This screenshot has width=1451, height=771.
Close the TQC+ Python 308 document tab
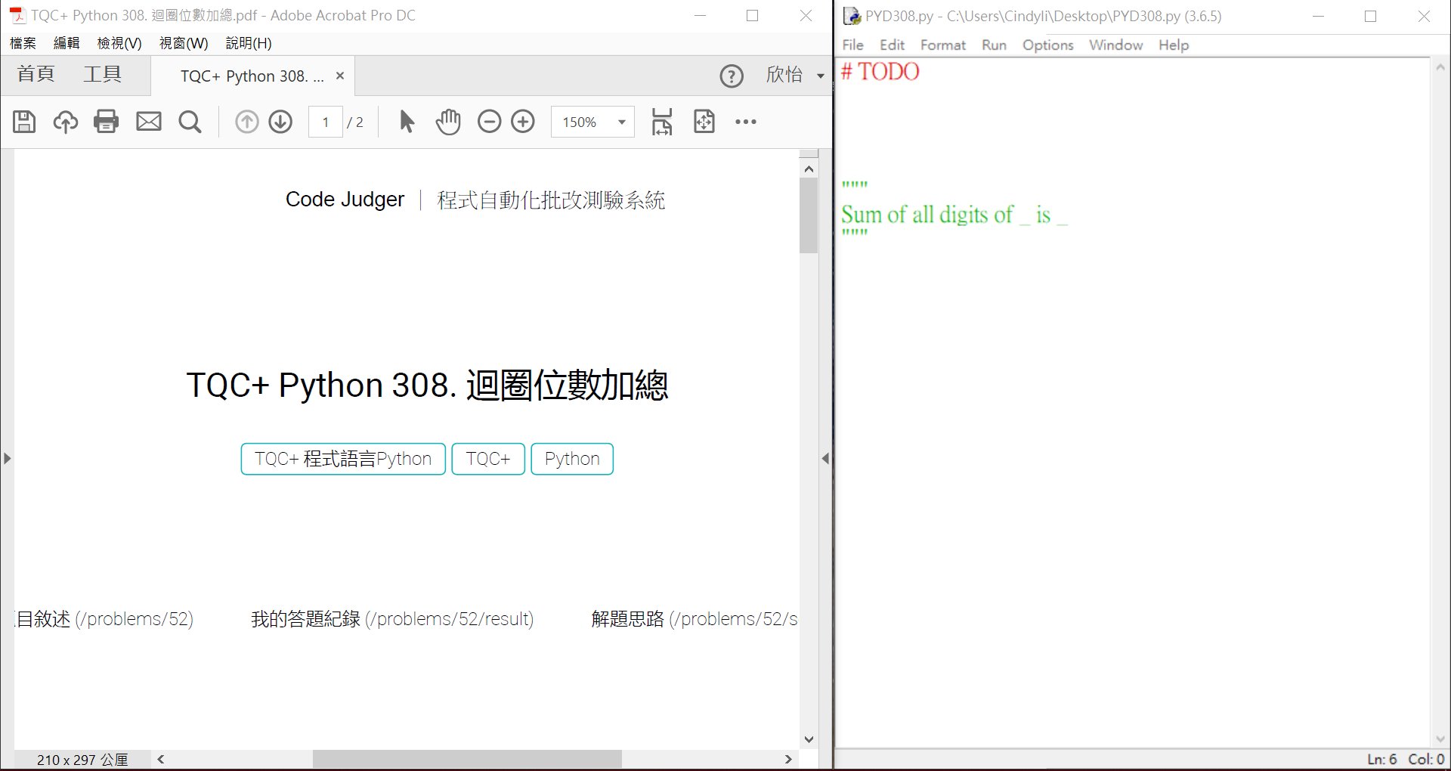coord(340,76)
